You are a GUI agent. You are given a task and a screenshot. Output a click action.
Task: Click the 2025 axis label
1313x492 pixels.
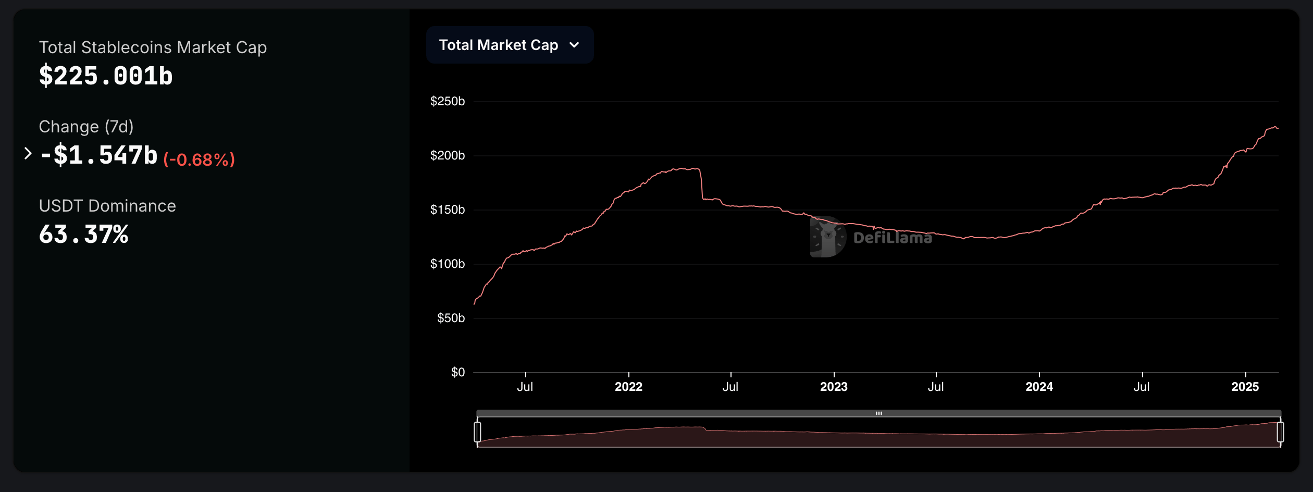(x=1246, y=387)
